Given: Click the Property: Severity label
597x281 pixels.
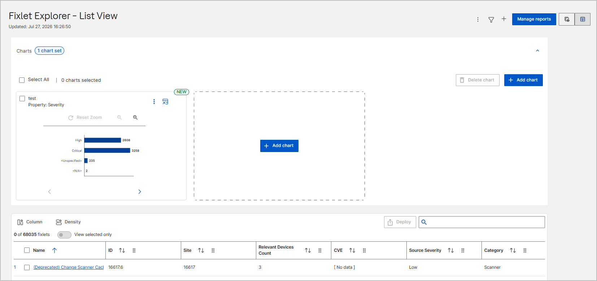Looking at the screenshot, I should click(46, 105).
